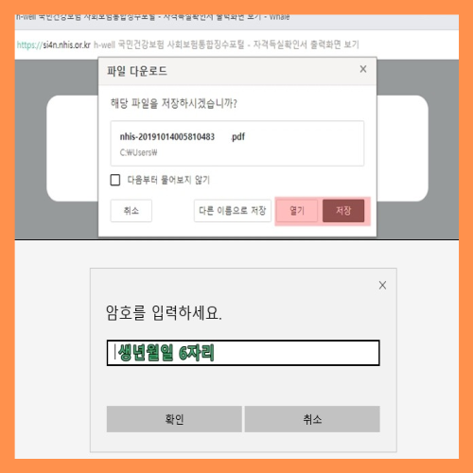This screenshot has height=473, width=473.
Task: Click the 다음부터 물어보지 않기 label text
Action: [x=168, y=180]
